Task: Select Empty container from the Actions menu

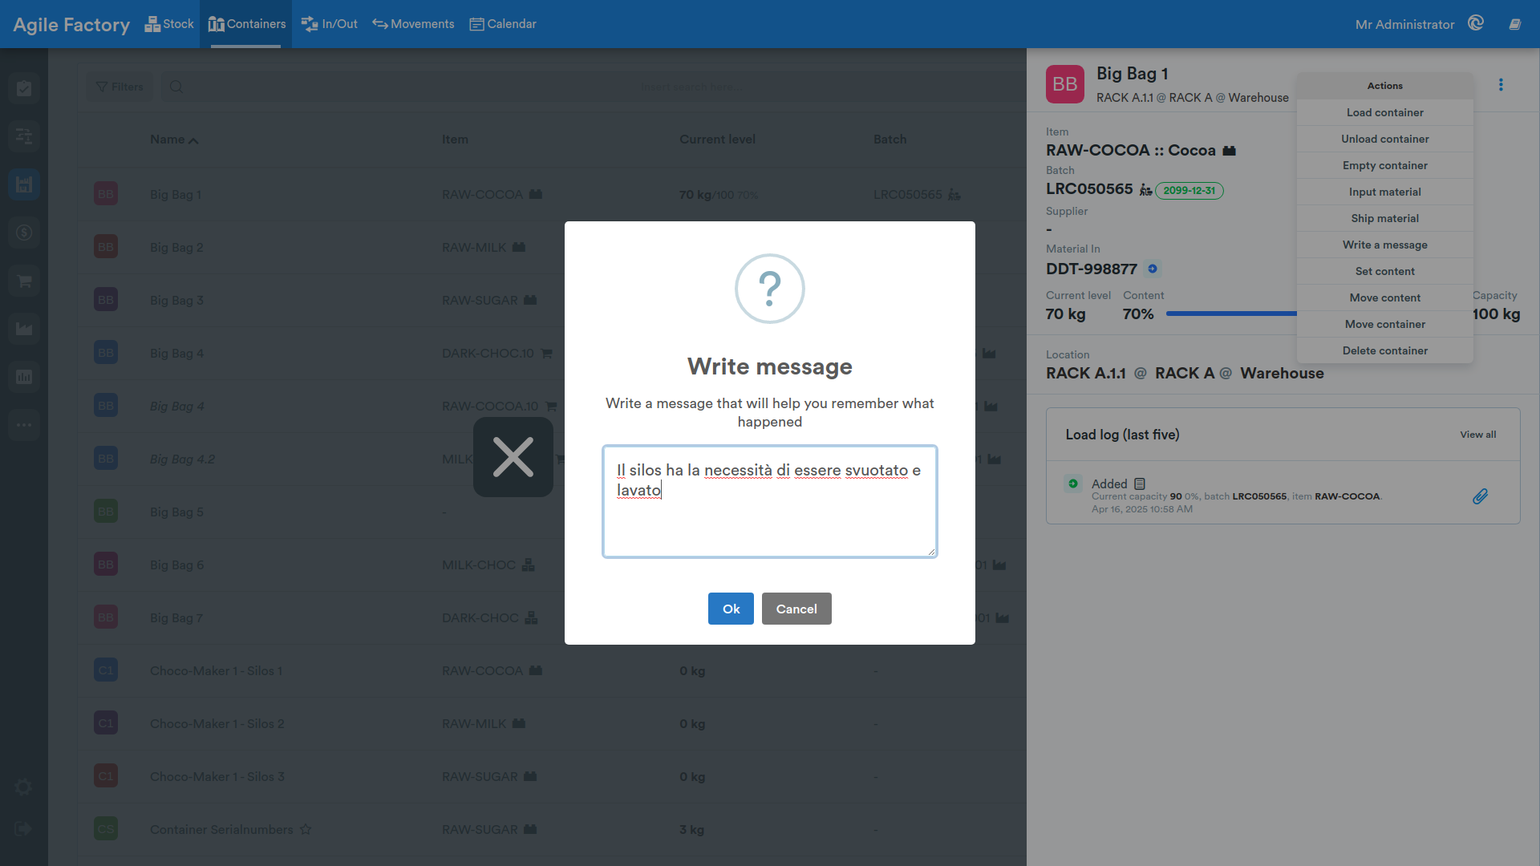Action: click(x=1384, y=165)
